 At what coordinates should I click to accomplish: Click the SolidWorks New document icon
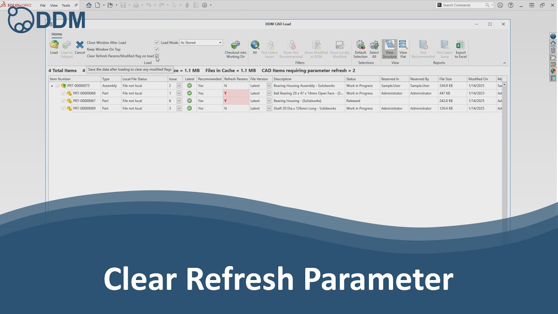pos(98,5)
